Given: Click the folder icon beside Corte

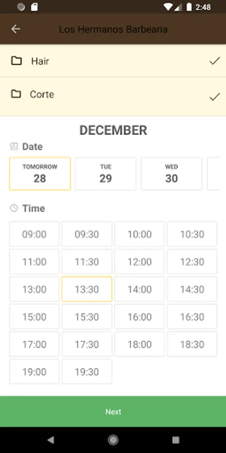Looking at the screenshot, I should 16,94.
